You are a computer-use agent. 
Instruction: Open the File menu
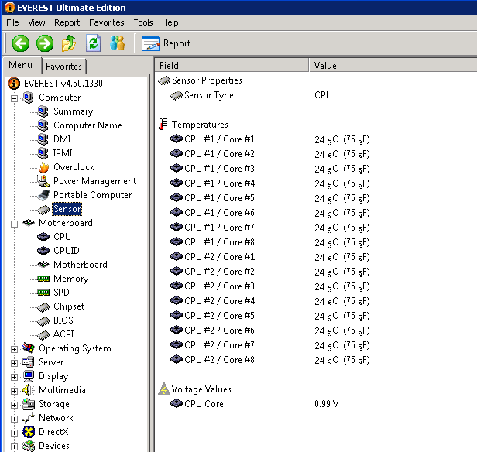pos(12,22)
